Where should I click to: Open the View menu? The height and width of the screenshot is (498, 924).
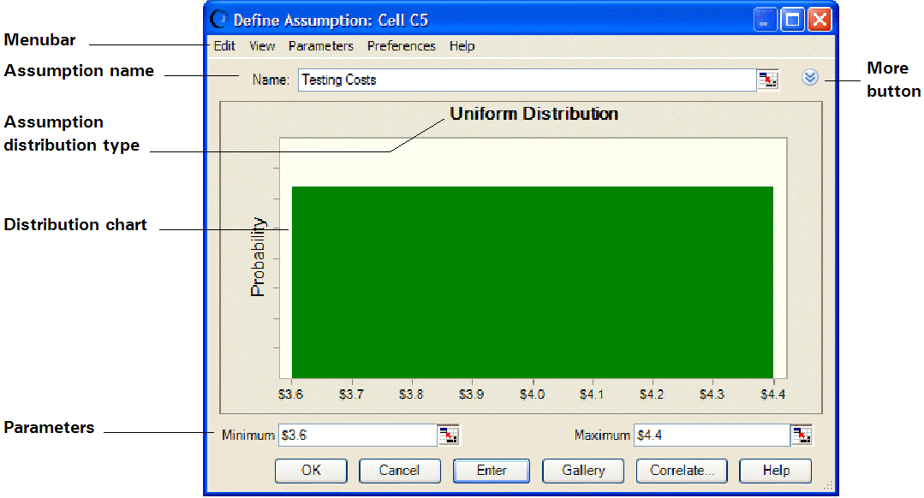click(x=262, y=46)
